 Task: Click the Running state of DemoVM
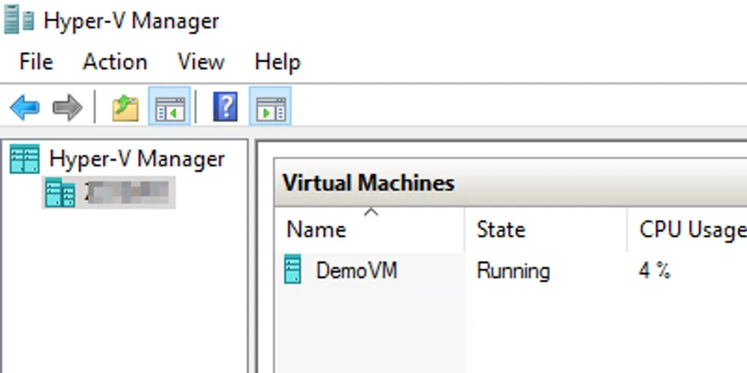pos(513,271)
